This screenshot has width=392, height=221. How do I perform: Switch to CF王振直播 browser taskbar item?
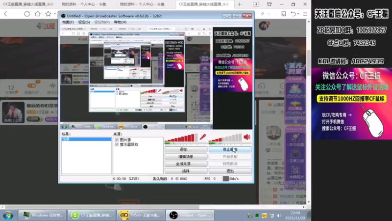click(x=91, y=215)
